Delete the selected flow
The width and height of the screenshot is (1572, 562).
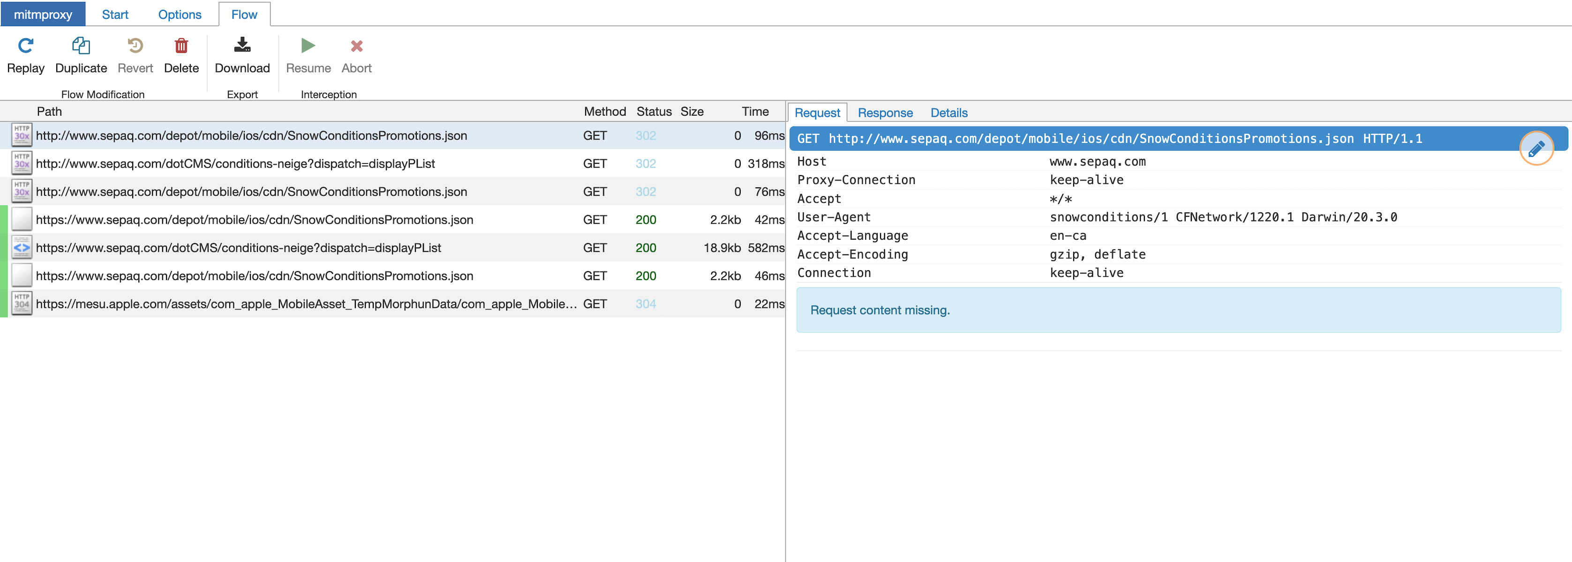[x=181, y=46]
